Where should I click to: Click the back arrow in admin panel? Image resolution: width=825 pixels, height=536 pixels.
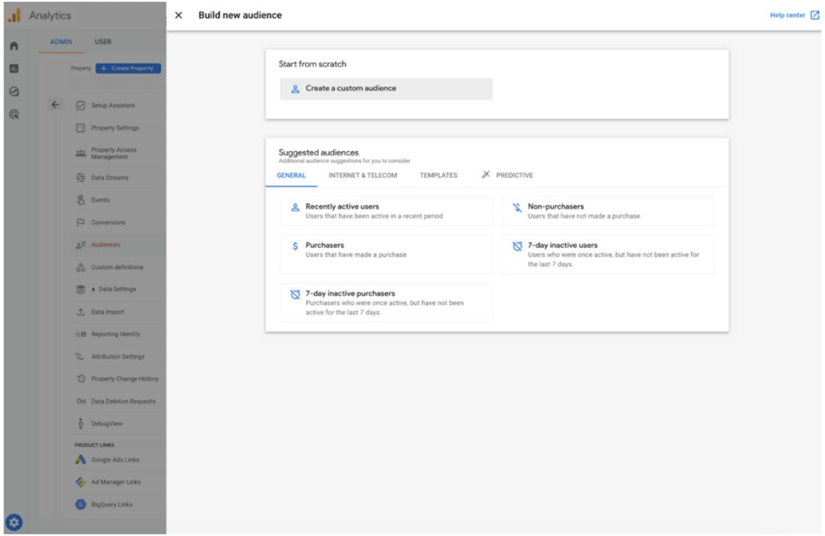point(56,104)
